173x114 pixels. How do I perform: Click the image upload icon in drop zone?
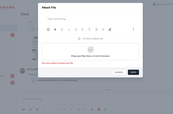(90, 49)
